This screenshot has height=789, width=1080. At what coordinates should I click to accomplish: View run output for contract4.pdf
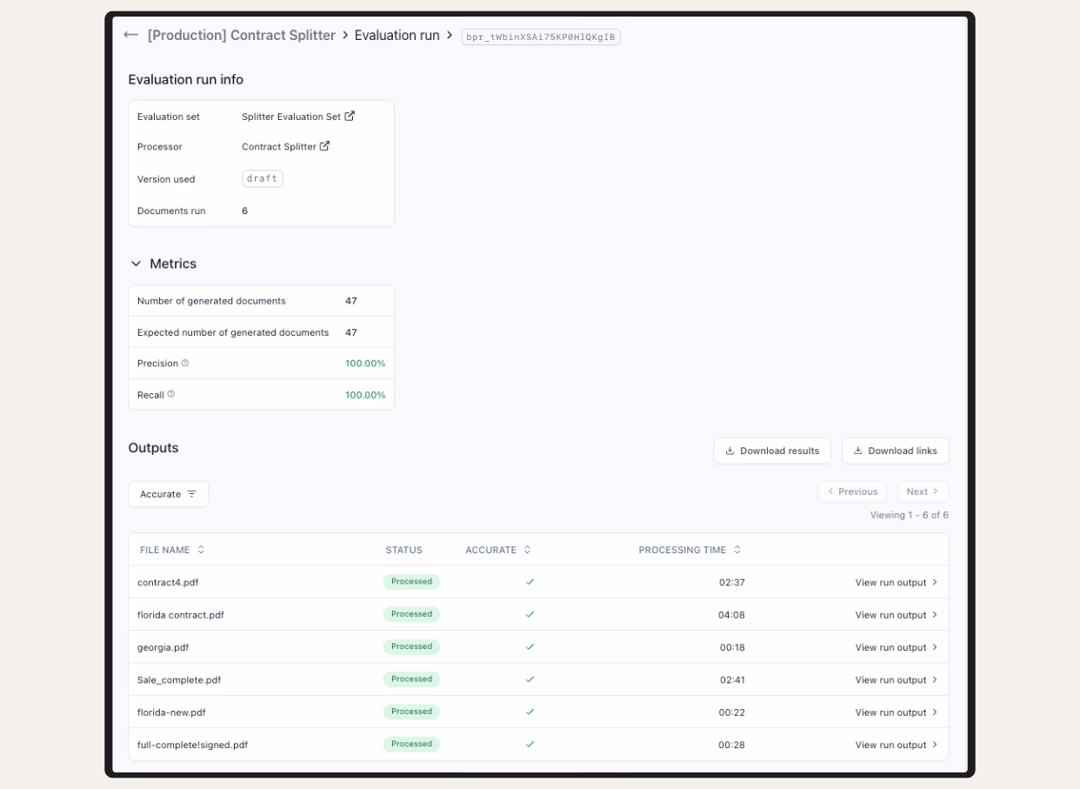pos(896,583)
